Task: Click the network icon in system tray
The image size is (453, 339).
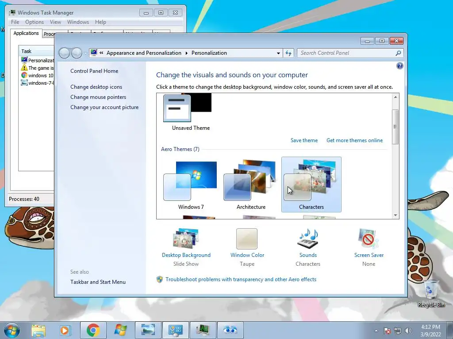Action: (398, 331)
